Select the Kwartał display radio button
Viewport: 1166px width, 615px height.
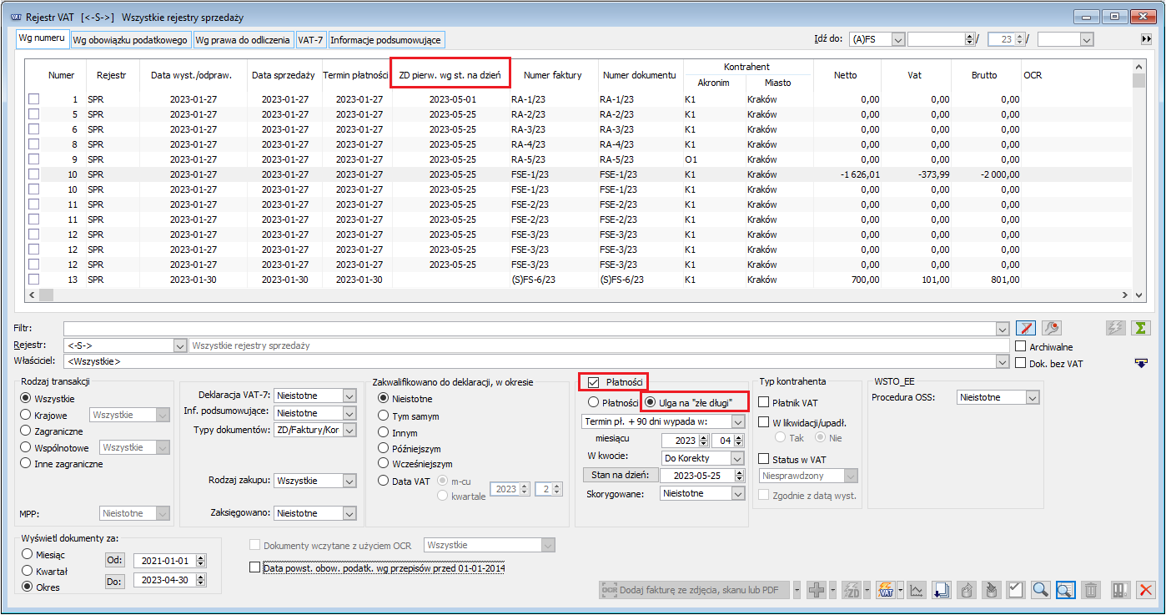tap(28, 571)
